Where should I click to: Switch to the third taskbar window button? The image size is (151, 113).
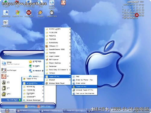(75, 111)
